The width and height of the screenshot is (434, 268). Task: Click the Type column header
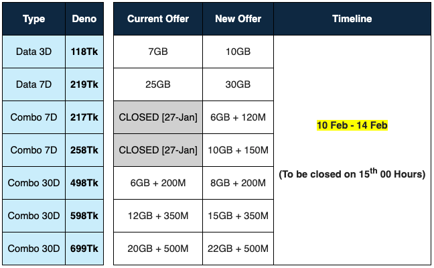click(x=33, y=19)
